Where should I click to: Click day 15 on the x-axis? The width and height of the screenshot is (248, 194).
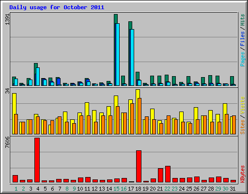pyautogui.click(x=116, y=189)
